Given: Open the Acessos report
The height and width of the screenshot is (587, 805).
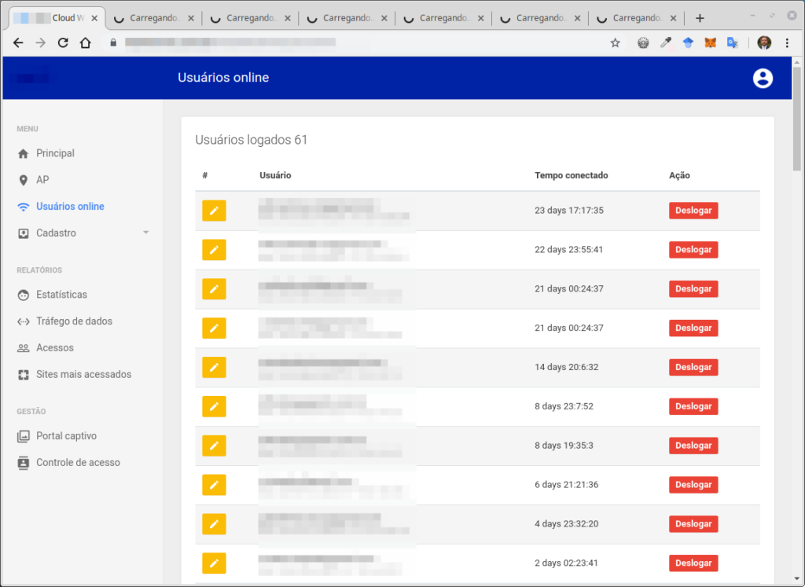Looking at the screenshot, I should click(54, 348).
